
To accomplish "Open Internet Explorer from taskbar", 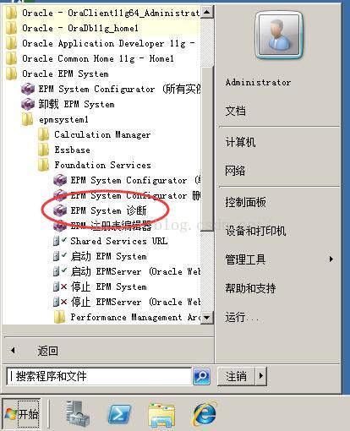I will coord(205,414).
